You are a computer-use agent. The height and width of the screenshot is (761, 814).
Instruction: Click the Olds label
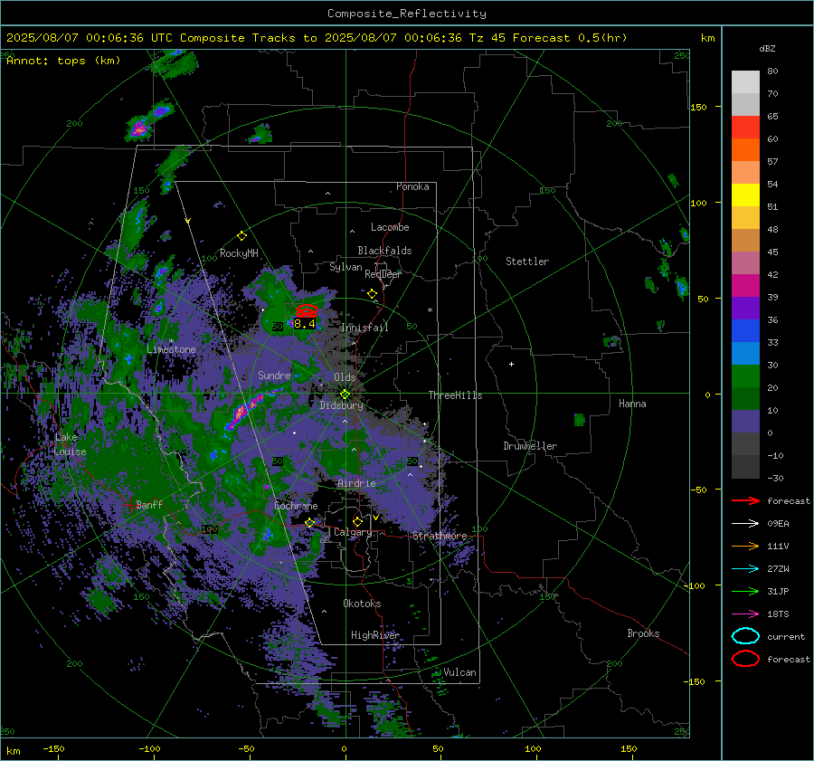coord(345,377)
